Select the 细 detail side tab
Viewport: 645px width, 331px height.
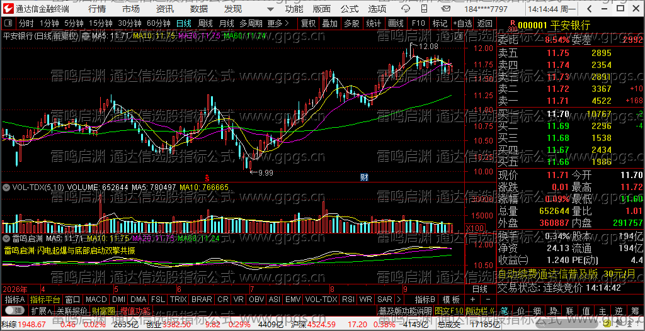(537, 310)
